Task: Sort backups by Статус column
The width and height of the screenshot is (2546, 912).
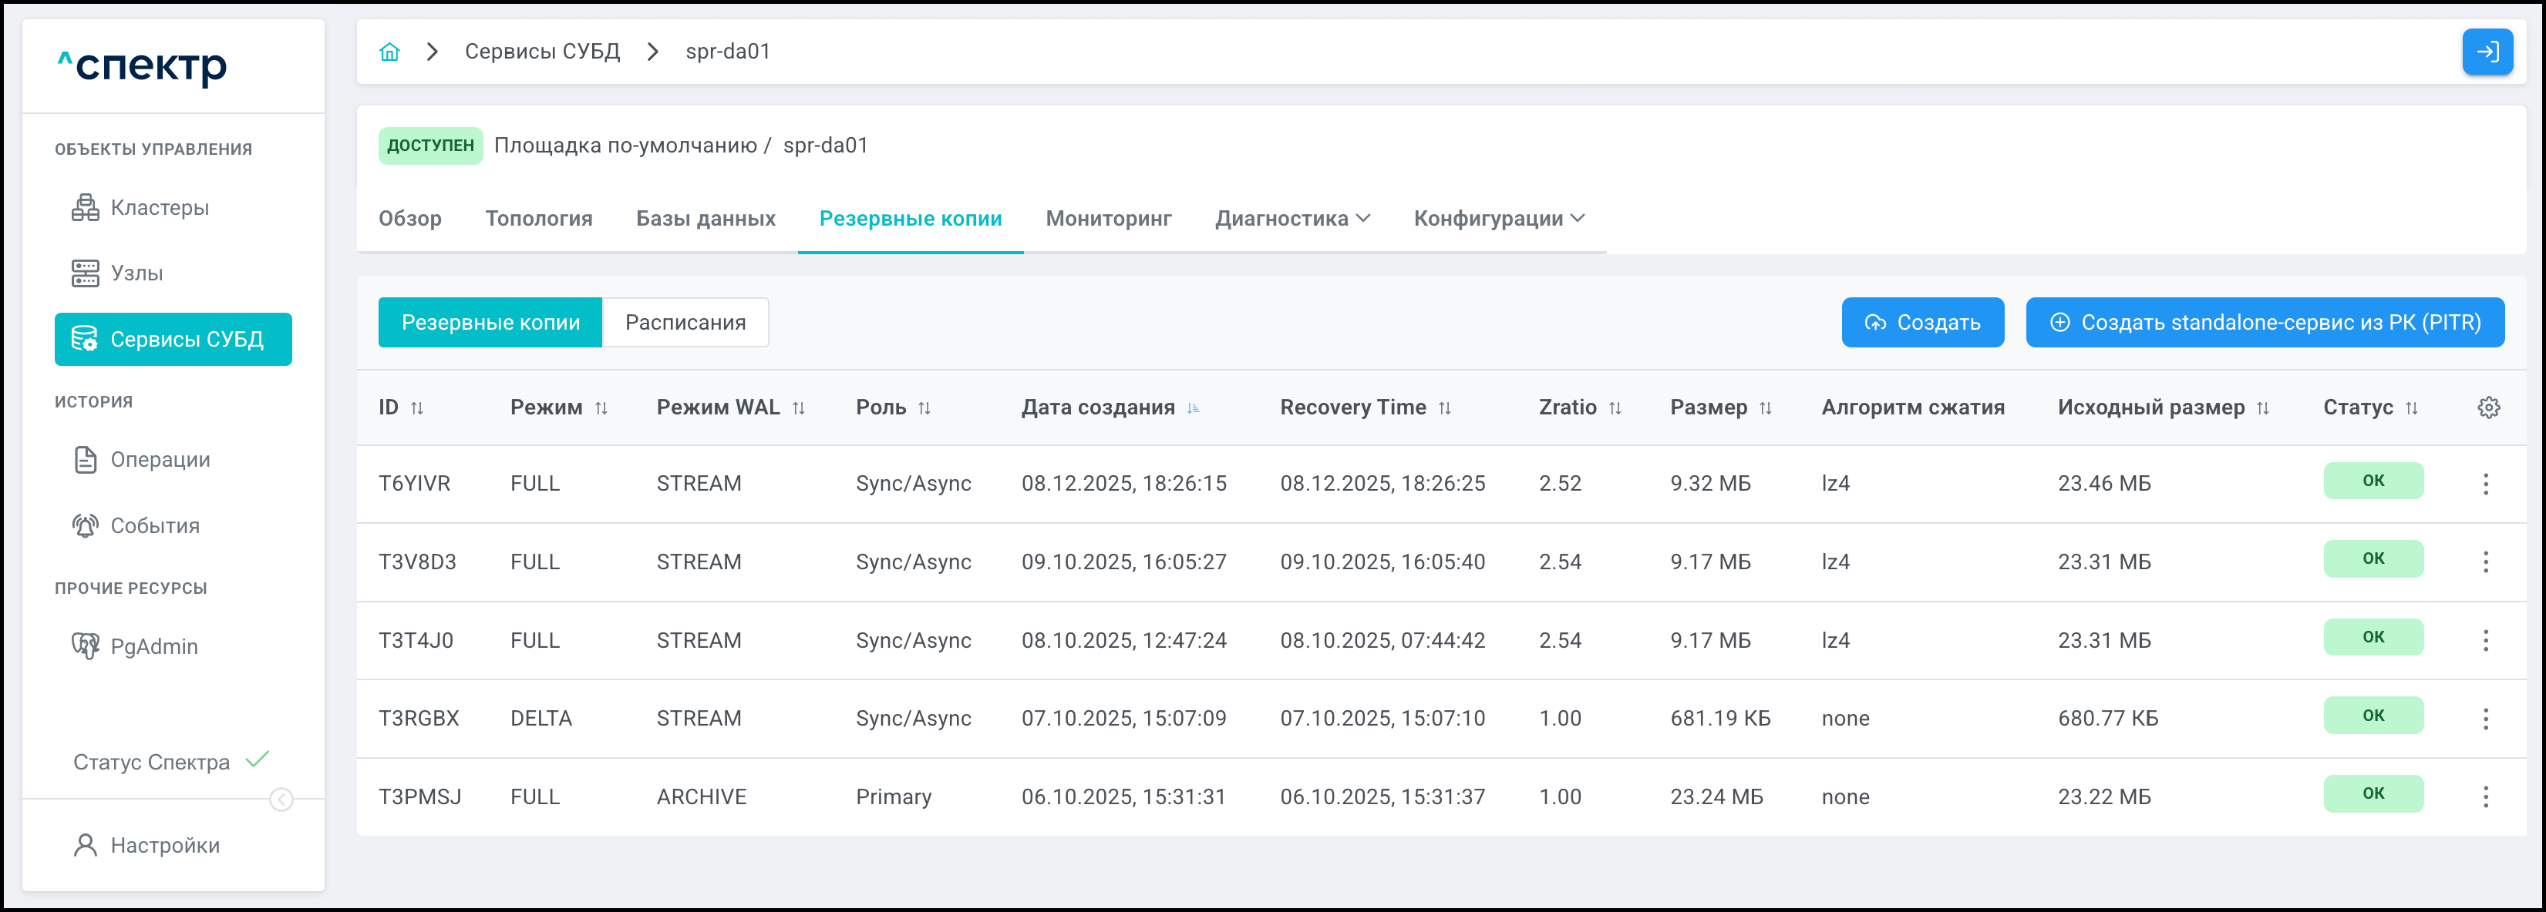Action: (x=2412, y=407)
